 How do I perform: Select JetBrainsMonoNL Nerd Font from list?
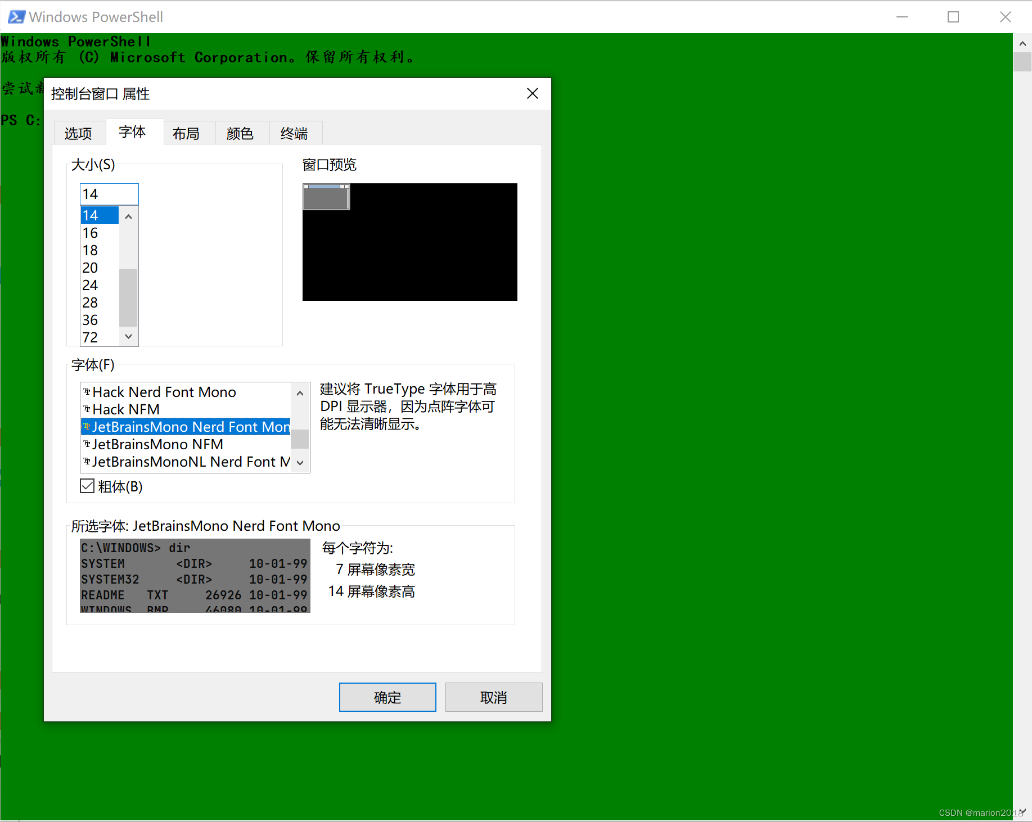[186, 462]
